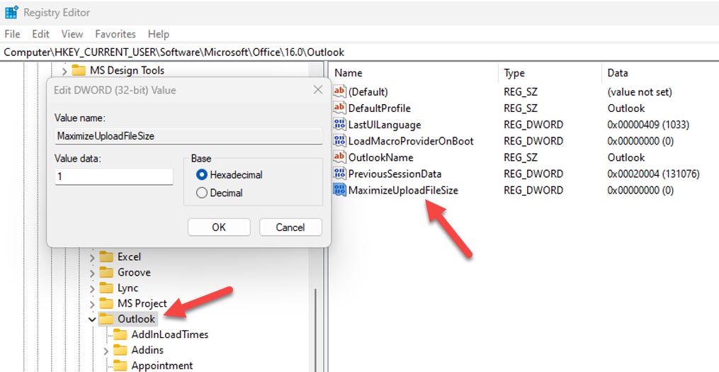Click data cell 0x00000409 (1033)
This screenshot has width=719, height=372.
[648, 125]
